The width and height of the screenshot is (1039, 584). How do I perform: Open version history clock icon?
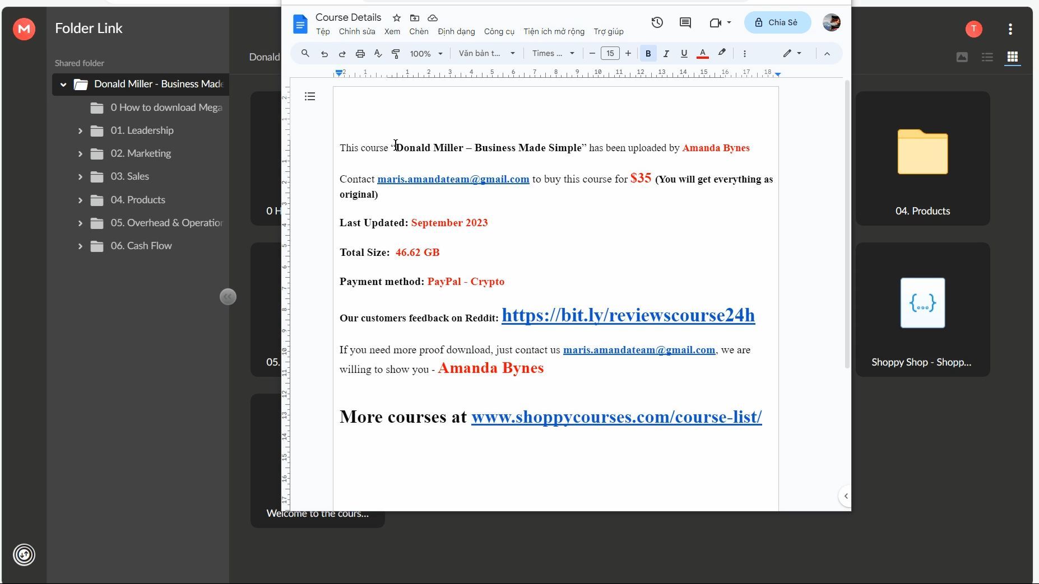tap(657, 22)
